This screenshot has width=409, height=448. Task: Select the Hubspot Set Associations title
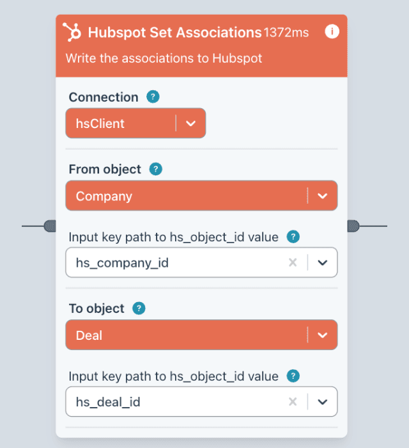[174, 32]
